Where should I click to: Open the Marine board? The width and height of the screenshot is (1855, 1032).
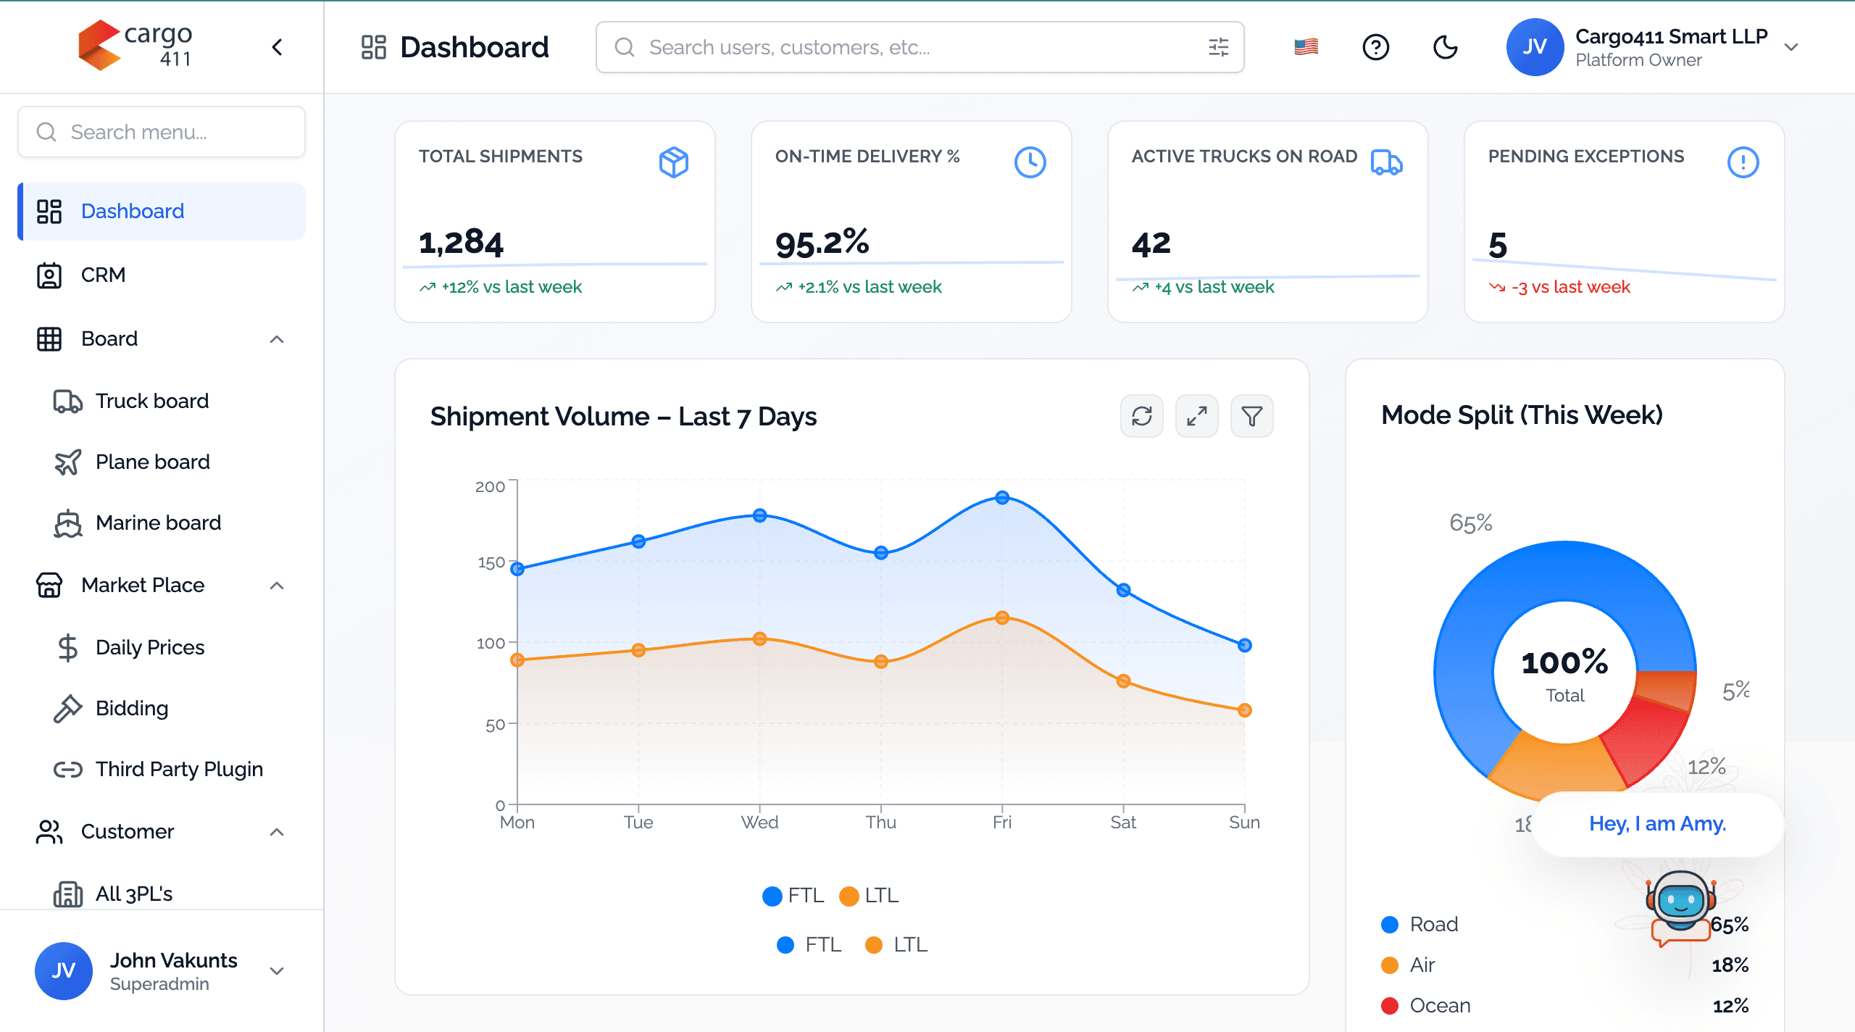click(159, 523)
